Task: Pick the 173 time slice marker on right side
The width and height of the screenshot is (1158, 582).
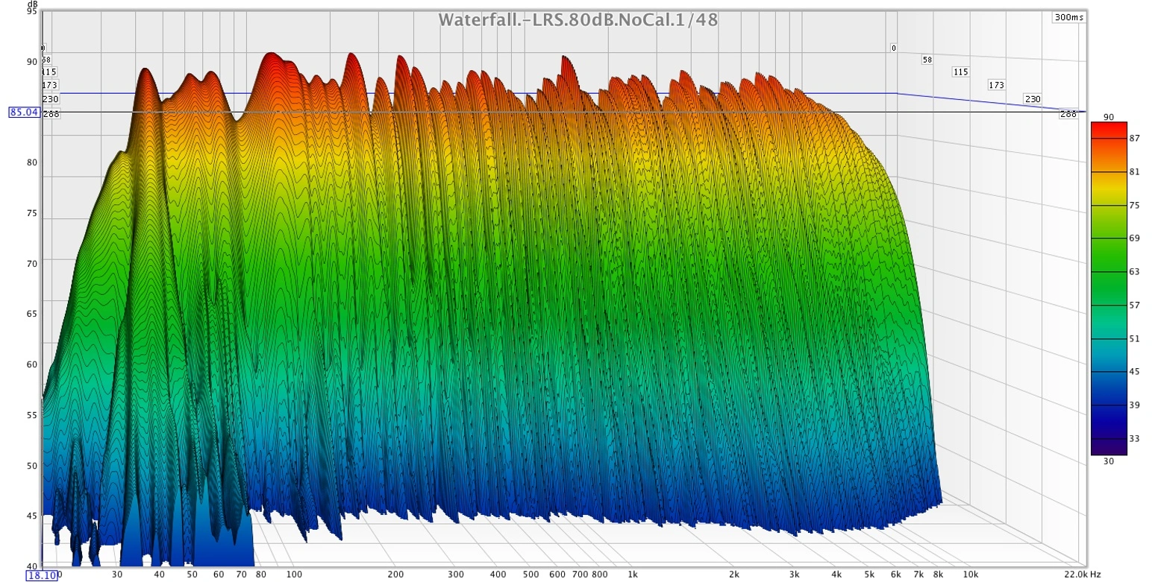Action: [x=997, y=85]
